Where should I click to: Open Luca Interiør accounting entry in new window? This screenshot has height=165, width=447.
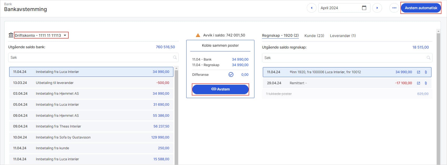point(419,72)
